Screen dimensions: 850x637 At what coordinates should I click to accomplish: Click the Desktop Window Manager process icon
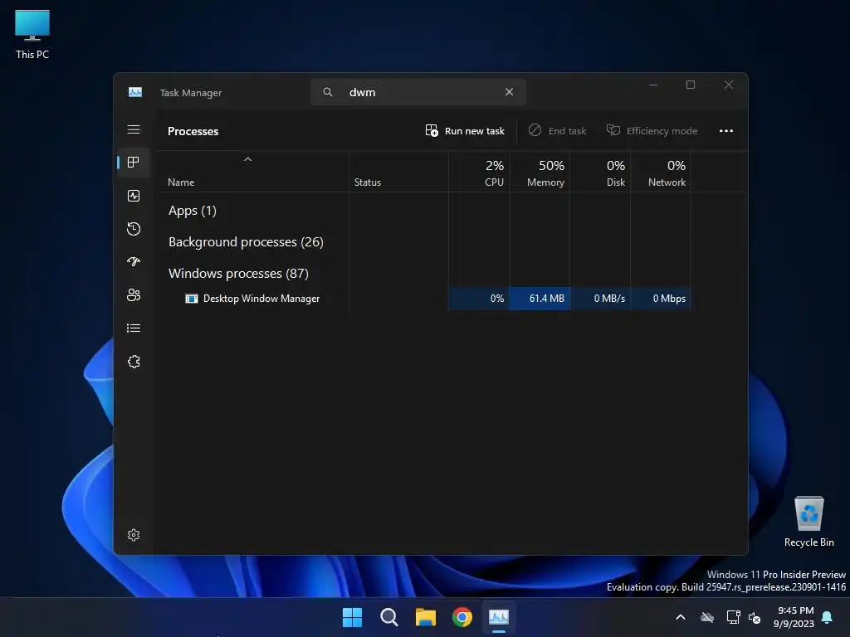click(192, 299)
